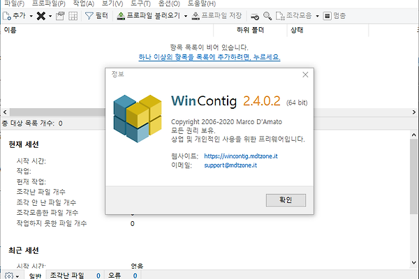Click the vertical scrollbar down arrow
Viewport: 419px width, 279px height.
pos(413,262)
